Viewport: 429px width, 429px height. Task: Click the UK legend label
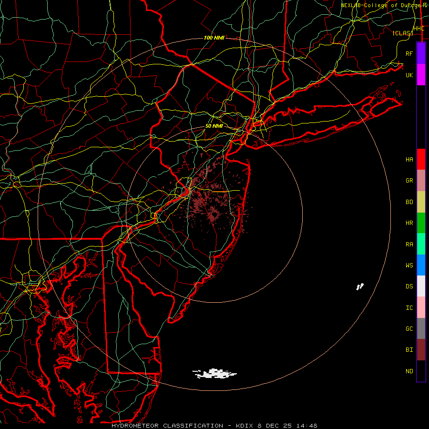[409, 75]
